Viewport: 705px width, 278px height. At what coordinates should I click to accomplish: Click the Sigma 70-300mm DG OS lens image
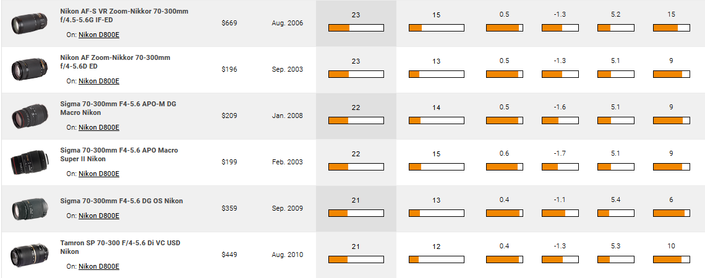[x=28, y=208]
